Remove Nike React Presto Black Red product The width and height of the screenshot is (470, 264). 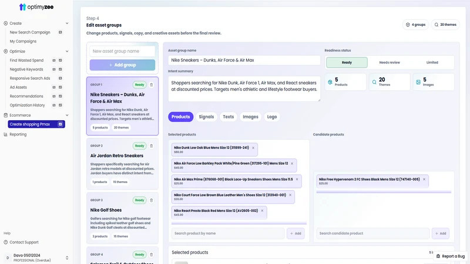click(262, 211)
